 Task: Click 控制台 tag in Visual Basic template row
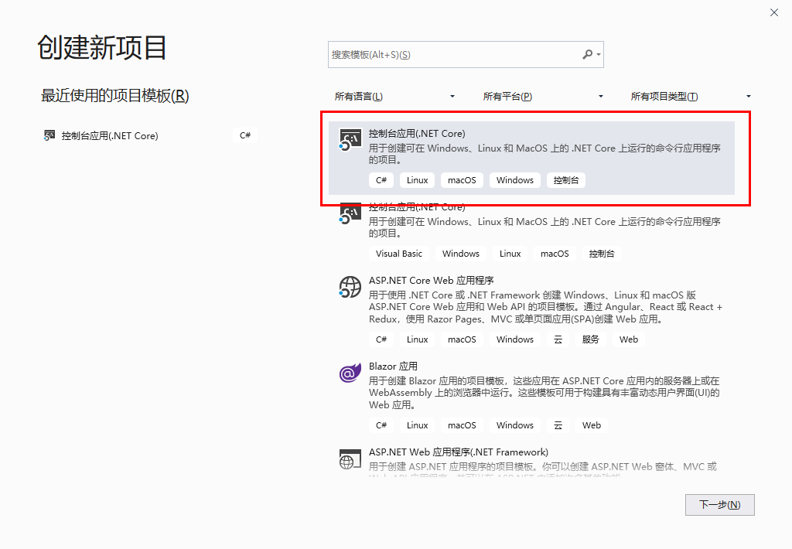pos(602,254)
